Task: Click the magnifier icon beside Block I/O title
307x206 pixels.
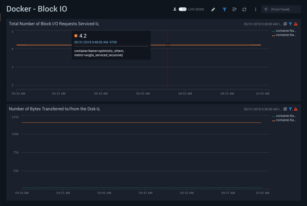Action: [x=97, y=24]
